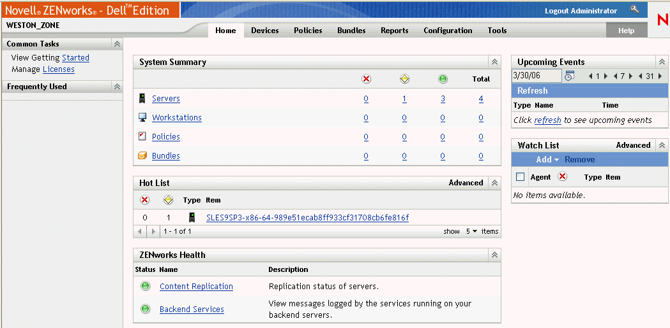Go to previous page in Hot List

[x=140, y=231]
